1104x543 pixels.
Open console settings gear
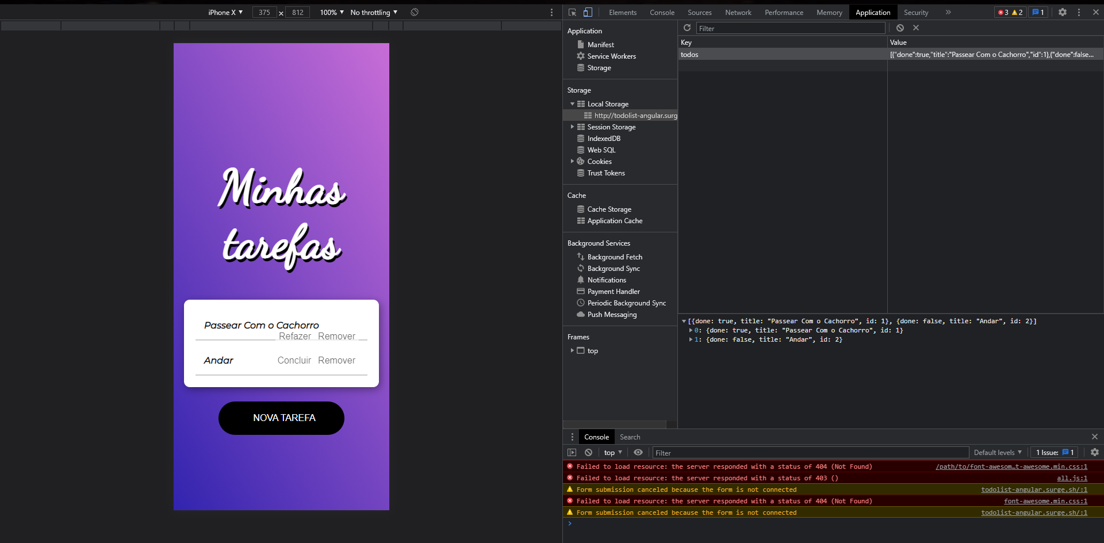(1095, 453)
